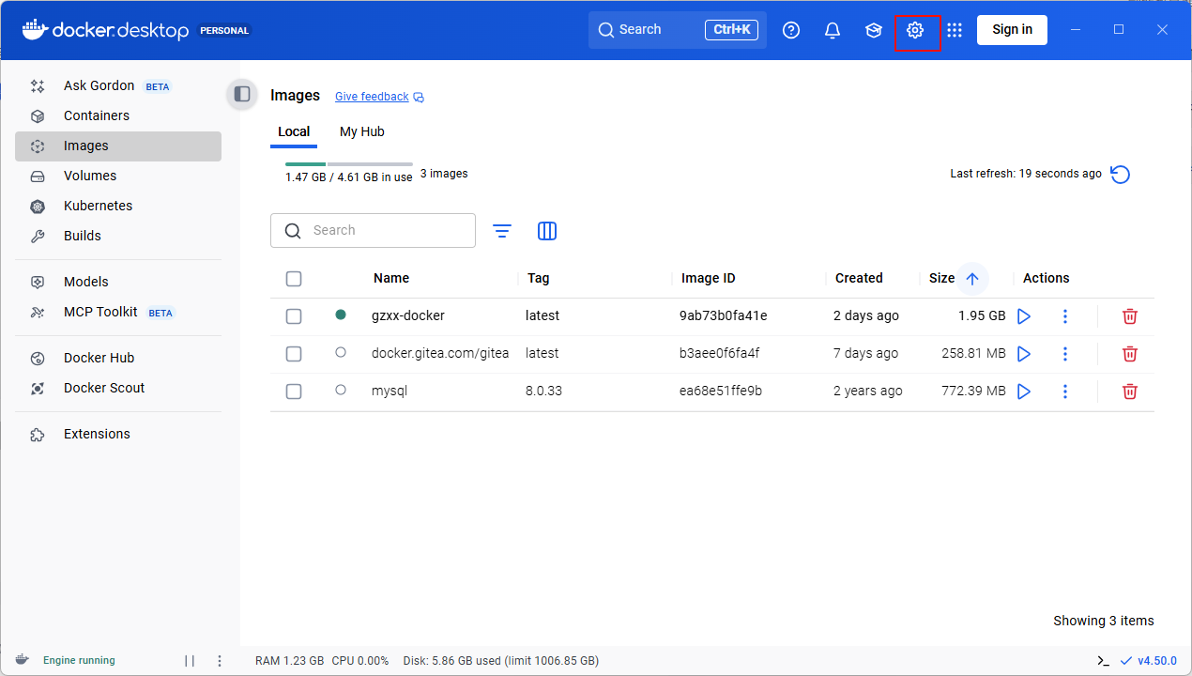Open more actions for gzxx-docker

1065,316
